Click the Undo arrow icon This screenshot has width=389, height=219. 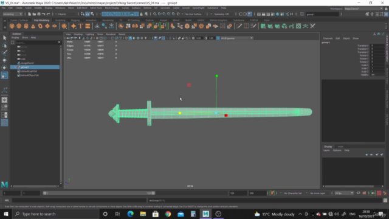[44, 14]
